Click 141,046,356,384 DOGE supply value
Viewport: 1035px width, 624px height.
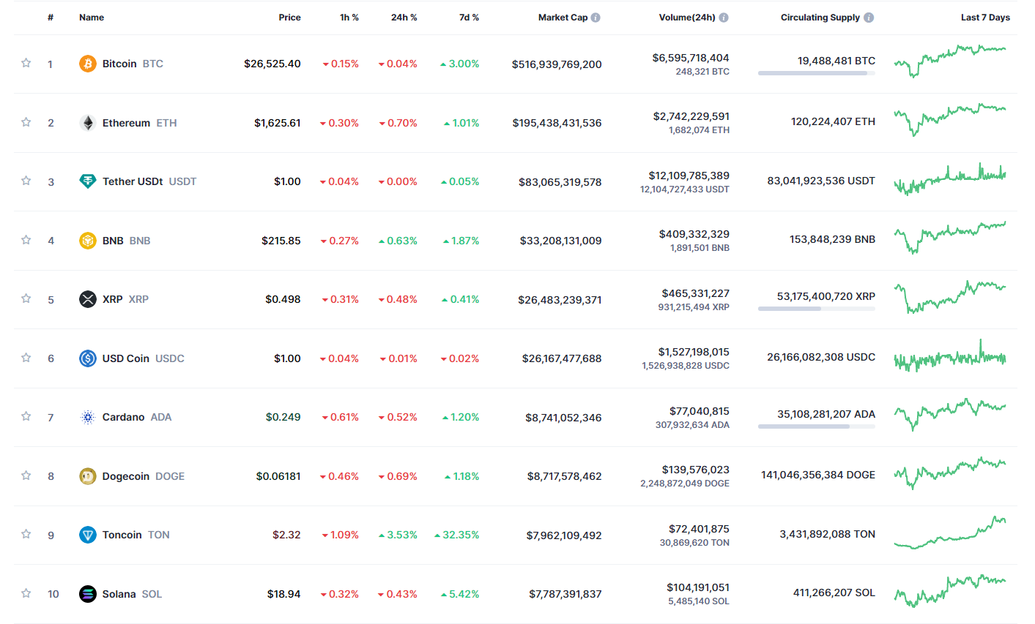pyautogui.click(x=818, y=475)
